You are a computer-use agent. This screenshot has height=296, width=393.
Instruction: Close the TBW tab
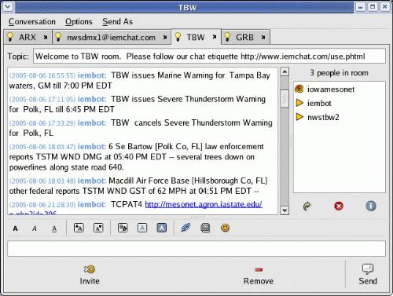pyautogui.click(x=215, y=37)
